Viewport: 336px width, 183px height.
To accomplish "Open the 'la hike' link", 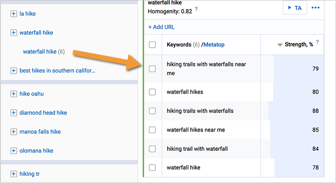I will tap(28, 14).
